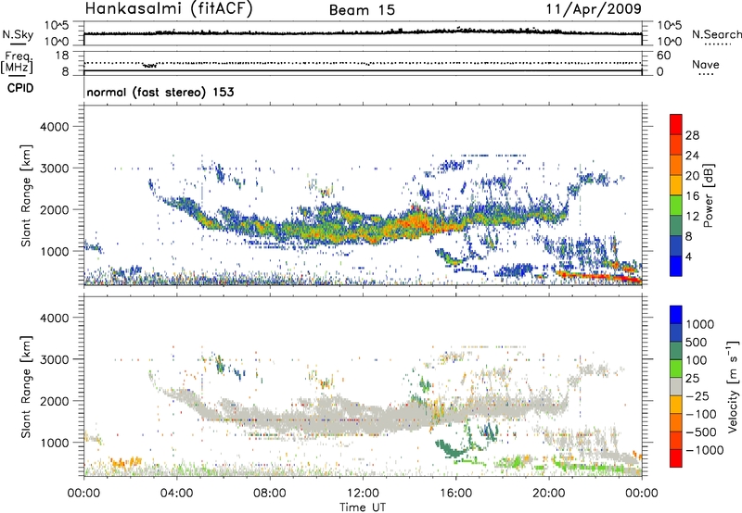Viewport: 742px width, 513px height.
Task: Click the '2000' tick of the velocity panel
Action: coord(55,401)
